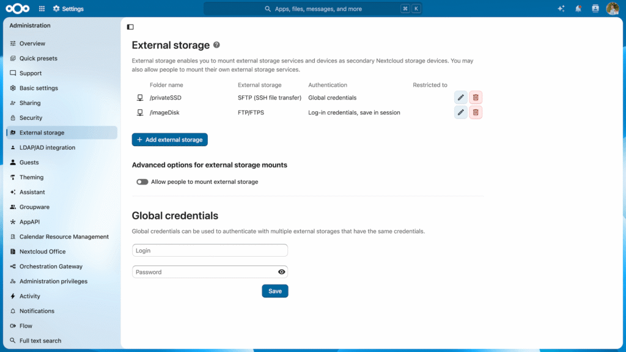Click the Restricted to column header
The width and height of the screenshot is (626, 352).
point(430,85)
